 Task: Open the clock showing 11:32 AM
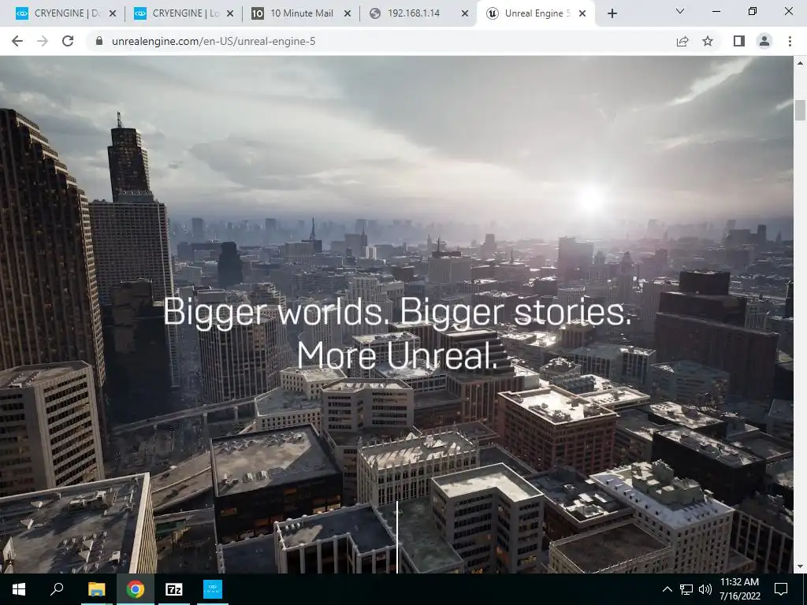tap(739, 589)
